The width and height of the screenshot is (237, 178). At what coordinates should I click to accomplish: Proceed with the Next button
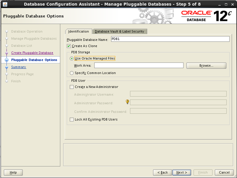pyautogui.click(x=182, y=173)
